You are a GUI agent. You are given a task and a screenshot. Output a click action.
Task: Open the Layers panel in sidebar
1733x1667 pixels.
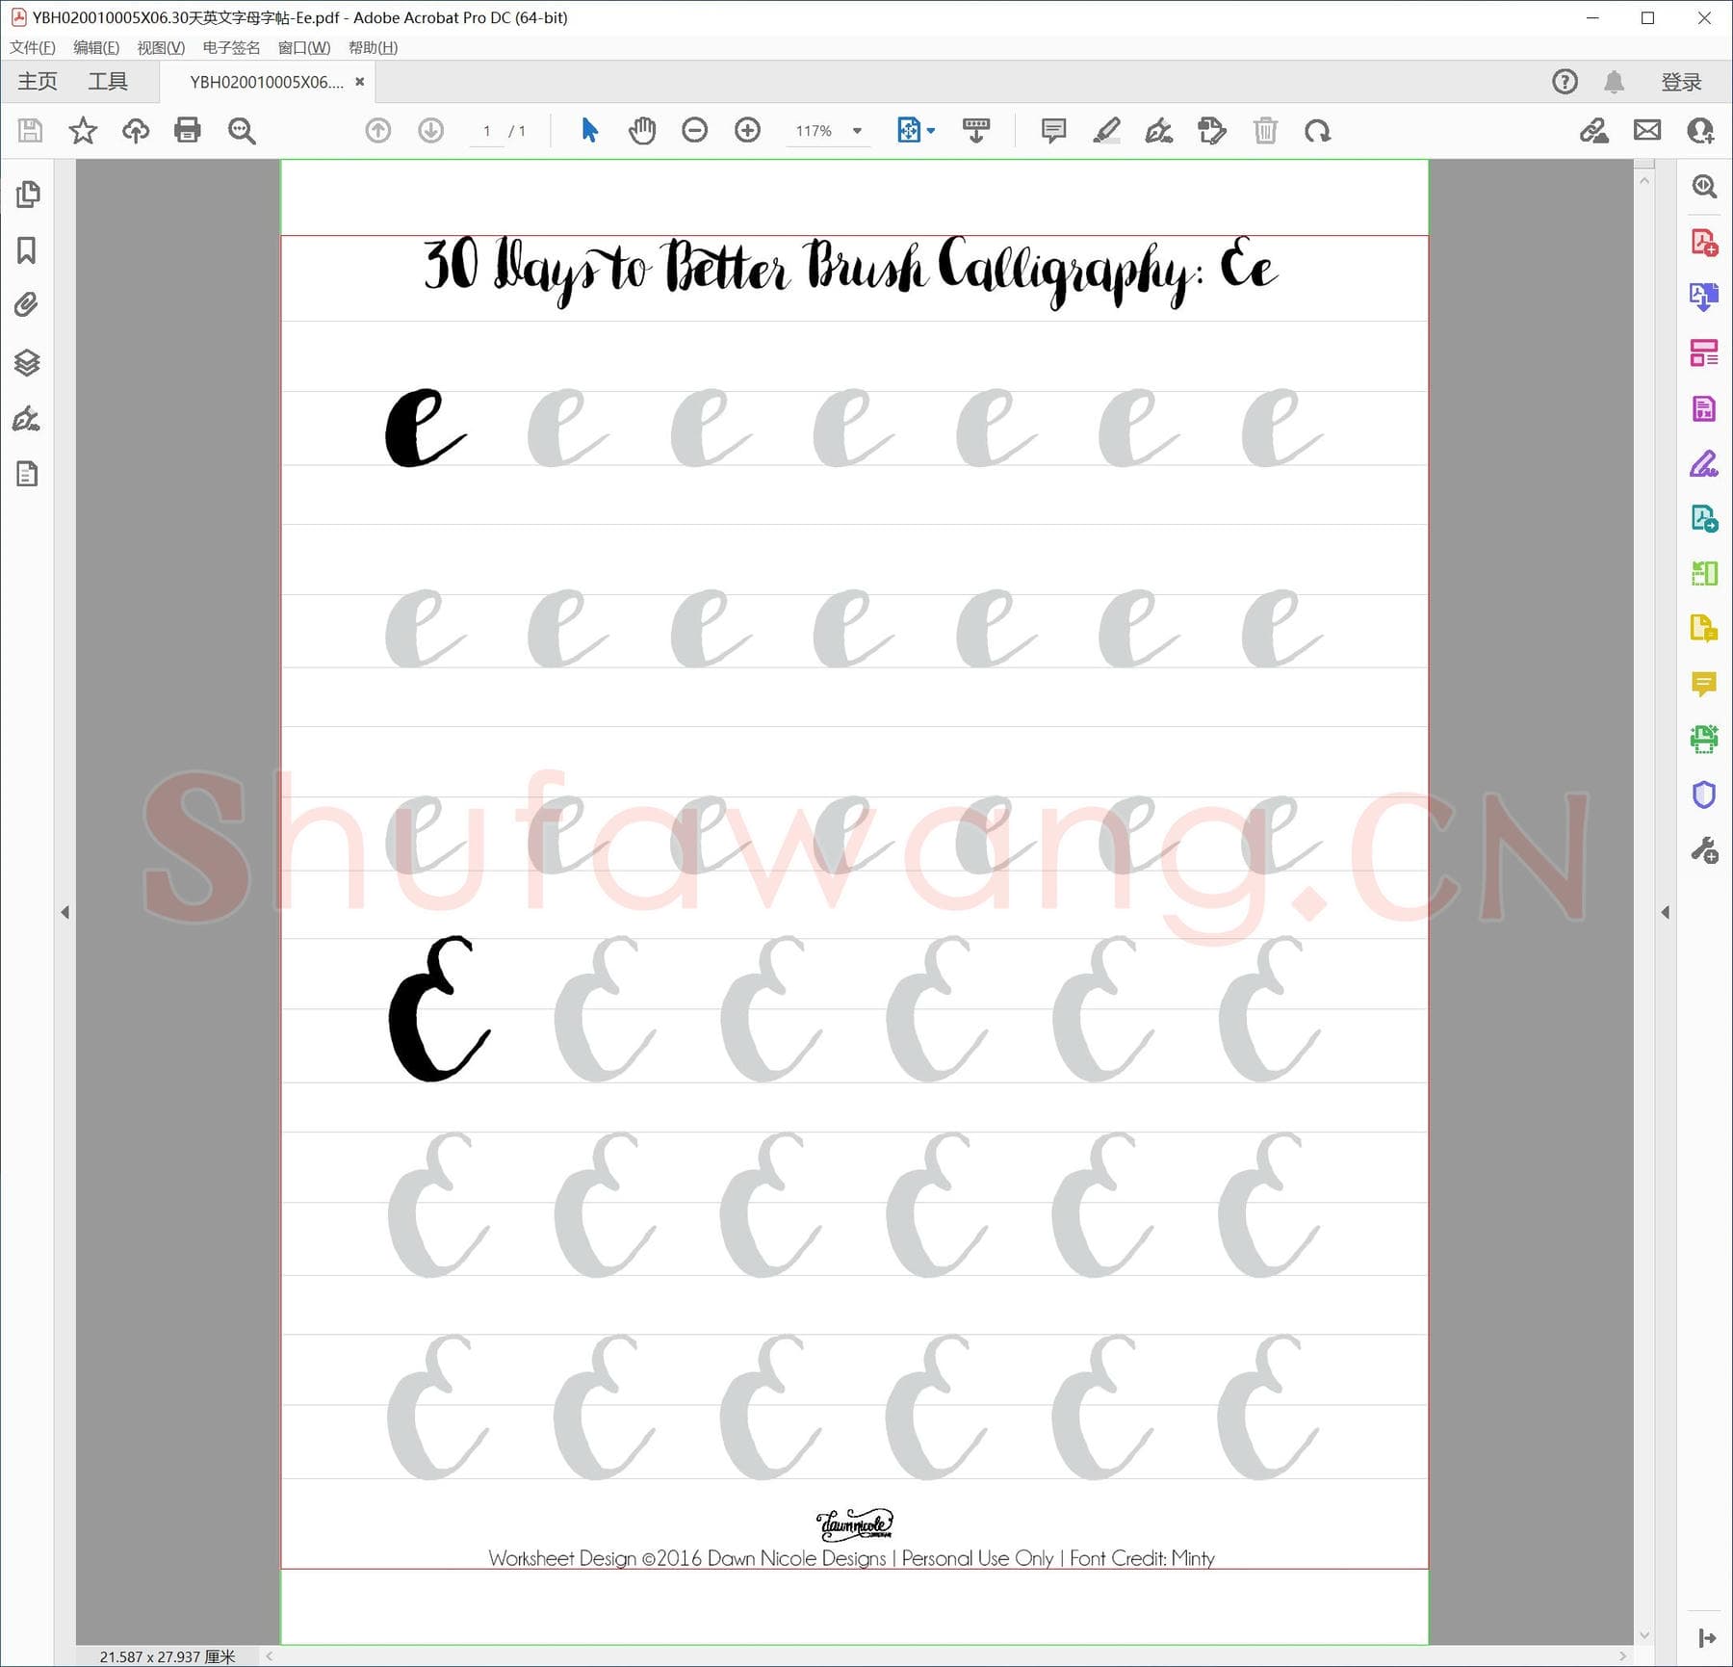[x=27, y=362]
